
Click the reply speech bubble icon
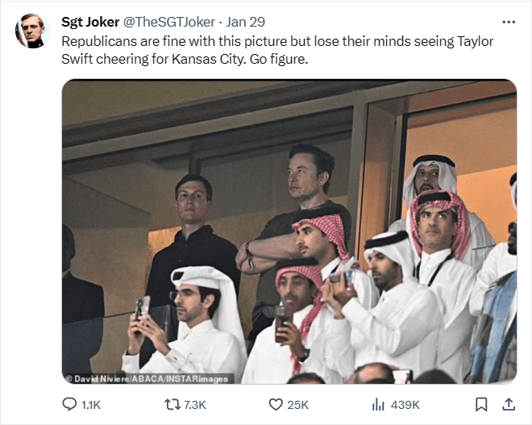pos(69,404)
